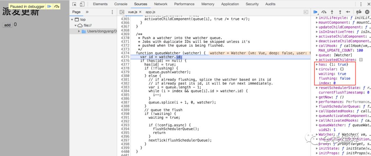Viewport: 371px width, 156px height.
Task: Toggle pause on exceptions icon
Action: coord(367,12)
